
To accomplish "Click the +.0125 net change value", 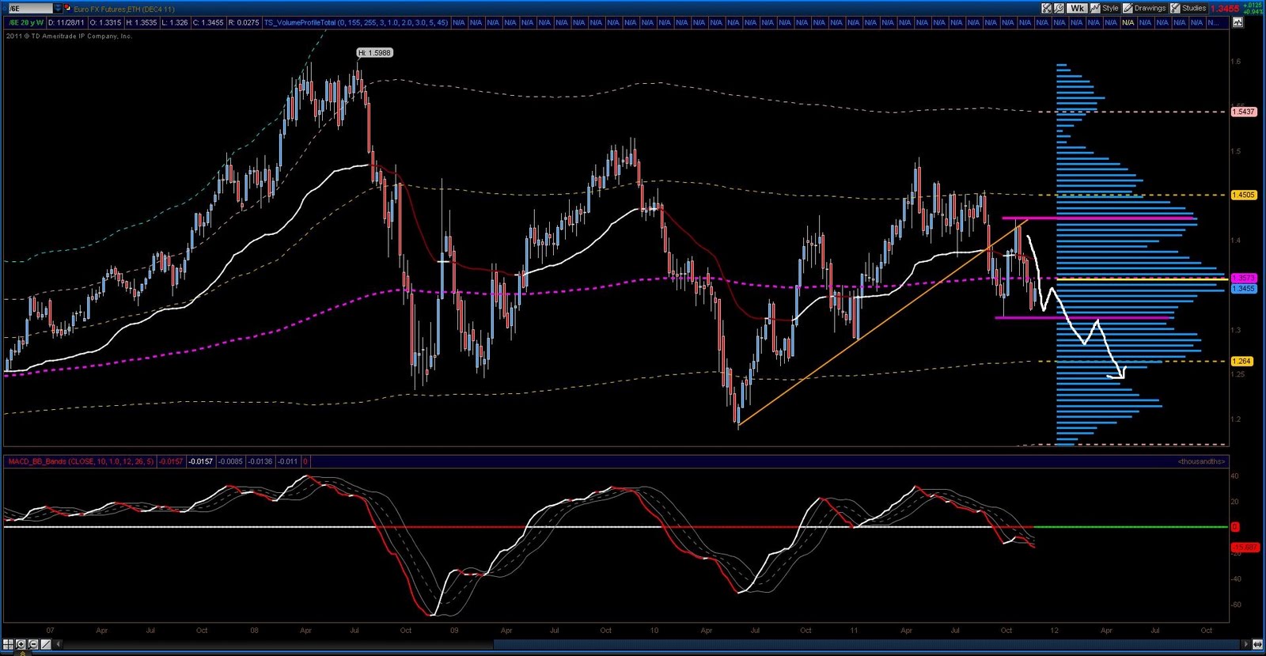I will point(1253,5).
